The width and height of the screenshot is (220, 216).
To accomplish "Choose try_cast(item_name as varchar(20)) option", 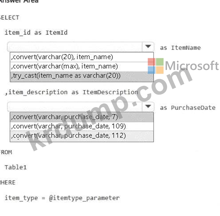I will point(82,76).
